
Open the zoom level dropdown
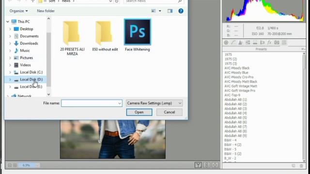click(x=37, y=165)
